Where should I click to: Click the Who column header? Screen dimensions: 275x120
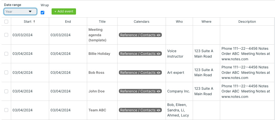click(179, 22)
